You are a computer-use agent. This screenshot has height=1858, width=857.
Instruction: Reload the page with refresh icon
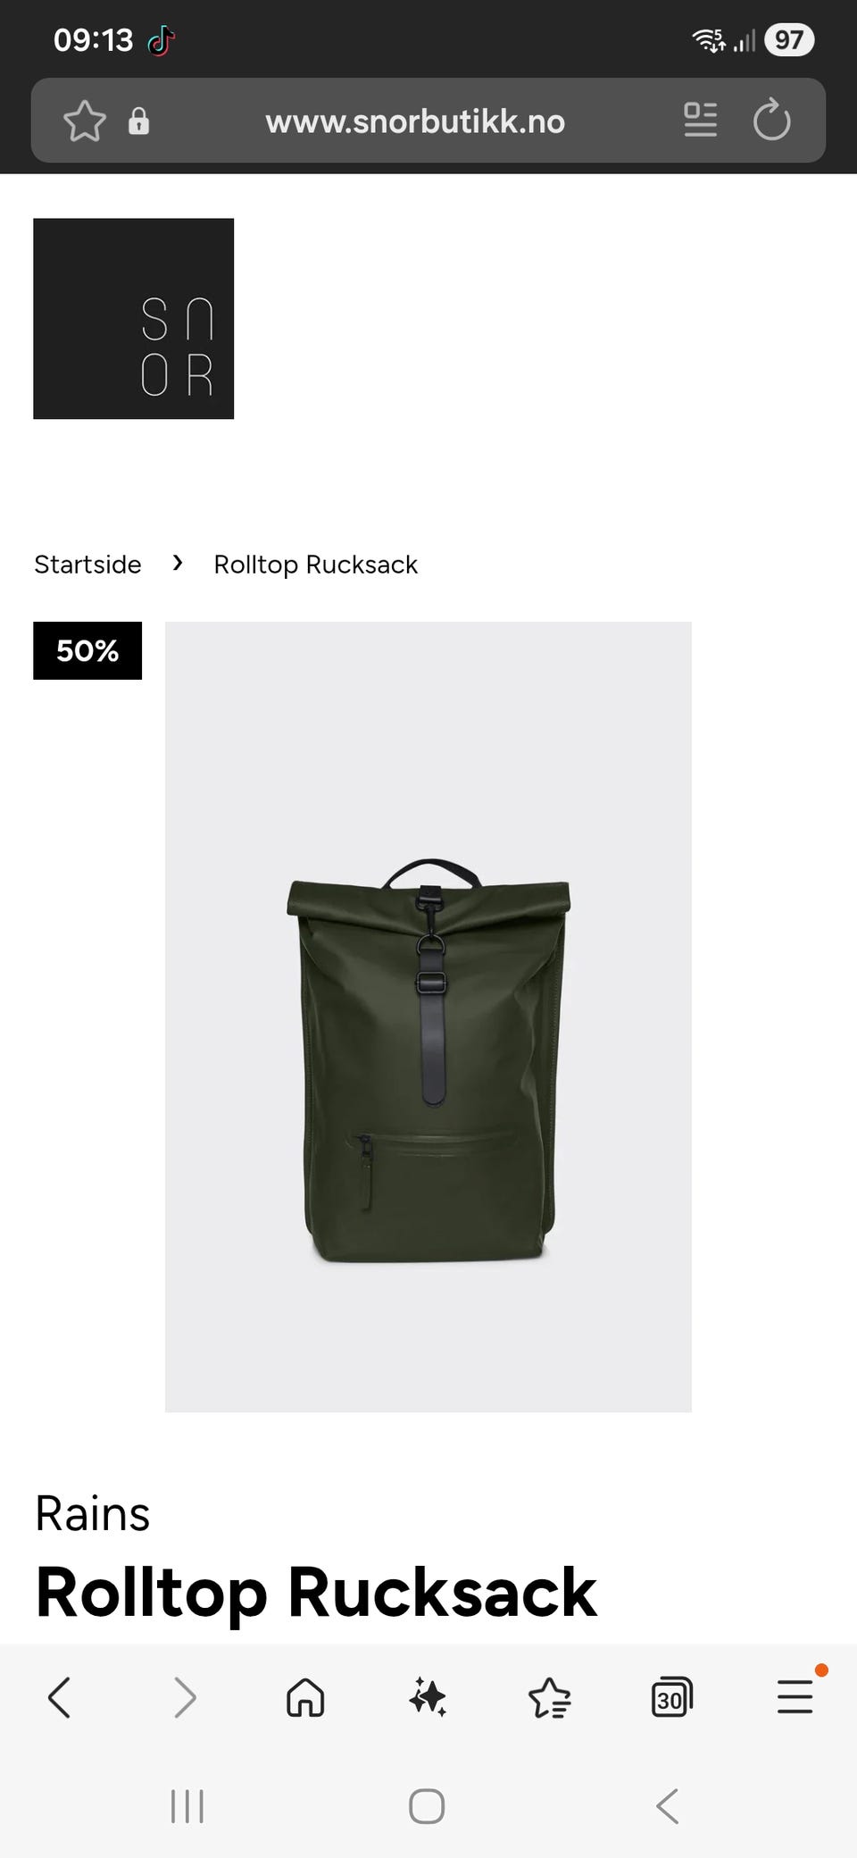(x=772, y=120)
